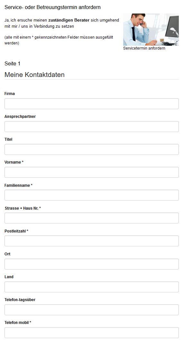Click into the Vorname field
The height and width of the screenshot is (341, 183).
[91, 172]
